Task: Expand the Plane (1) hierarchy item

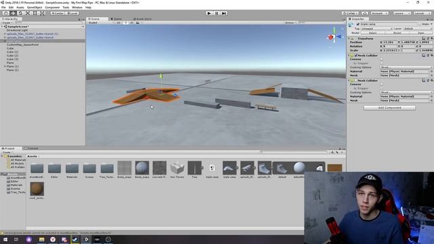Action: tap(5, 66)
